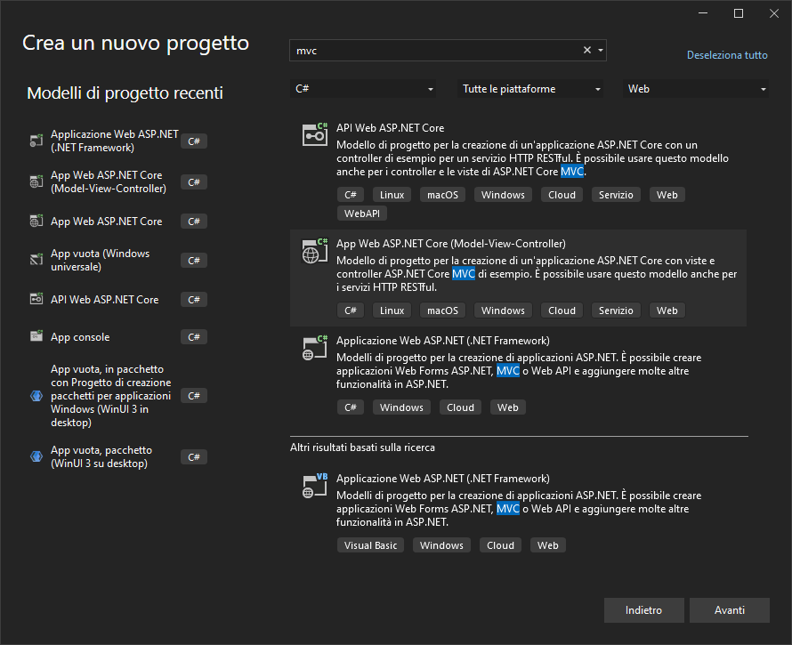This screenshot has height=645, width=792.
Task: Click the recent App Web ASP.NET Core icon
Action: pyautogui.click(x=36, y=221)
